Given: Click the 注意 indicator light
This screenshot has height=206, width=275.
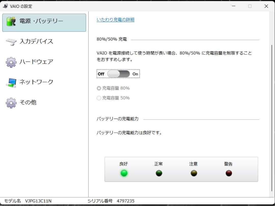Looking at the screenshot, I should point(194,174).
